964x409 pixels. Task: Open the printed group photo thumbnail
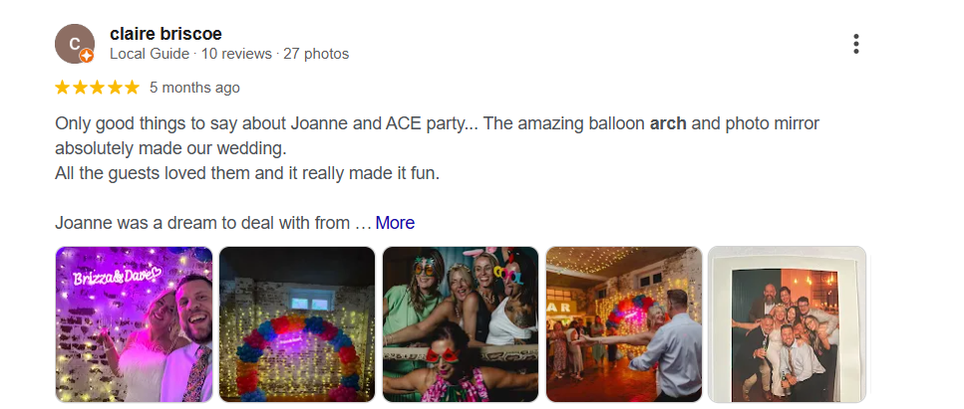click(x=787, y=324)
